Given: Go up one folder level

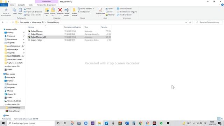Looking at the screenshot, I should pyautogui.click(x=13, y=22).
